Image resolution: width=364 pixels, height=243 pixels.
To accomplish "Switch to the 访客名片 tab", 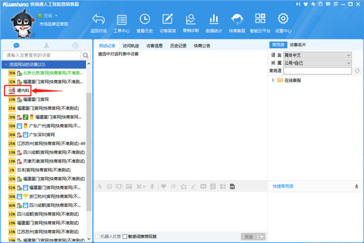I will pos(297,44).
